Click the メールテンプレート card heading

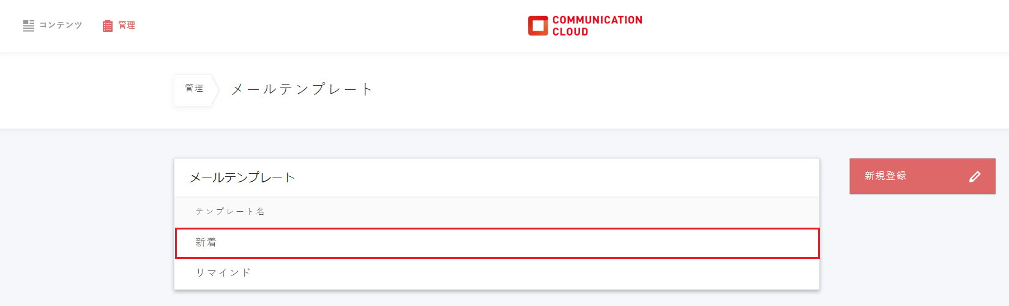pyautogui.click(x=242, y=177)
